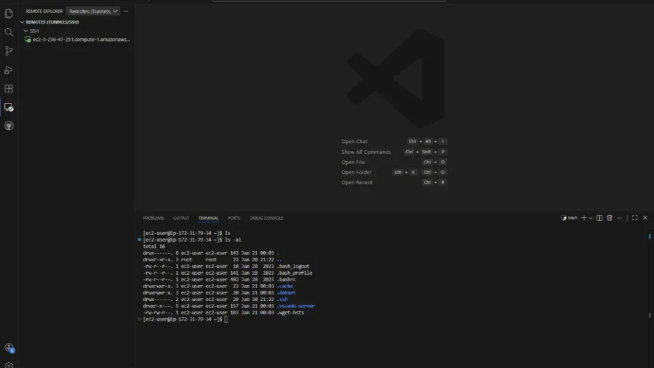The width and height of the screenshot is (654, 368).
Task: Toggle maximized terminal panel size
Action: tap(634, 218)
